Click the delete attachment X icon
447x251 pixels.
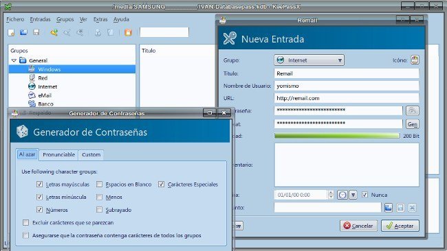pyautogui.click(x=412, y=208)
